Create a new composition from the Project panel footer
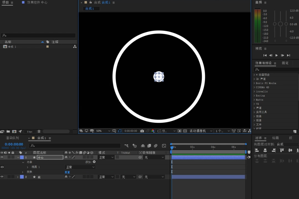 14,131
